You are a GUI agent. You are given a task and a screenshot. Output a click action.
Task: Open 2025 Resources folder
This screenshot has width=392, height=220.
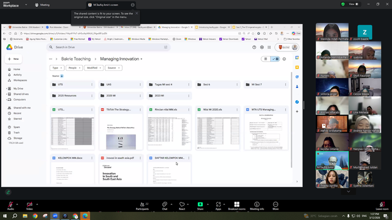72,95
